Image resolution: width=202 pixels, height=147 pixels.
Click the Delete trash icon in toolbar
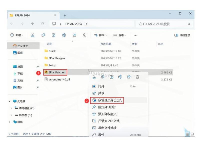[85, 35]
